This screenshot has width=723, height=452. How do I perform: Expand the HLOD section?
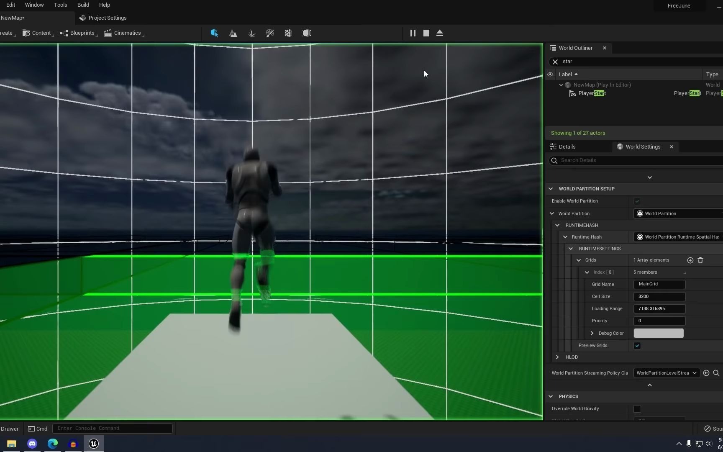pos(557,357)
